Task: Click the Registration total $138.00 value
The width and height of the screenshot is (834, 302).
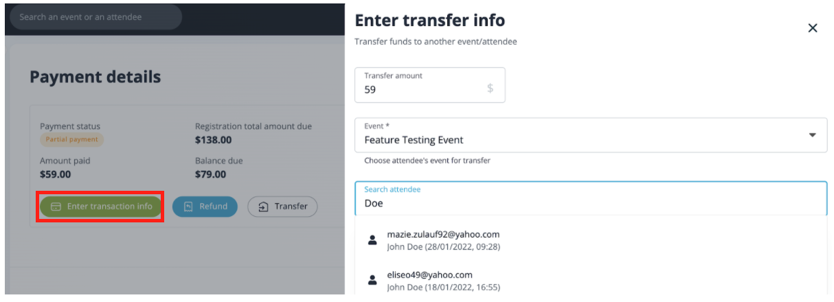Action: (x=214, y=140)
